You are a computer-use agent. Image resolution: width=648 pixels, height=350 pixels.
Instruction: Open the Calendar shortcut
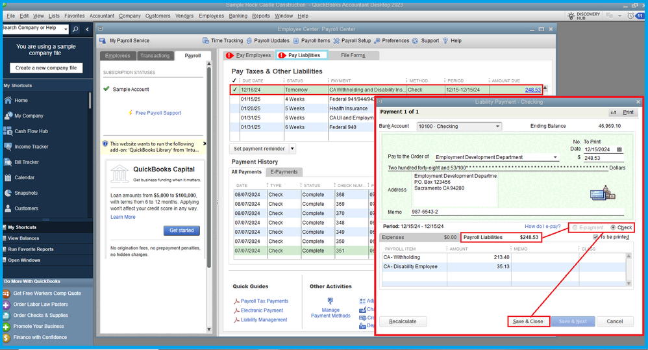coord(24,177)
